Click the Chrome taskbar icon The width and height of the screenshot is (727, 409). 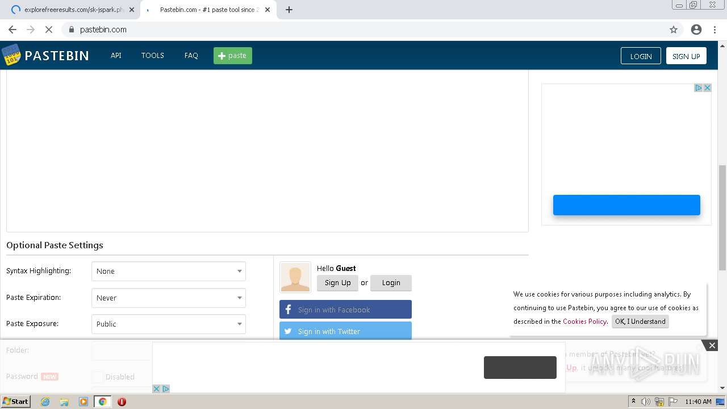102,402
